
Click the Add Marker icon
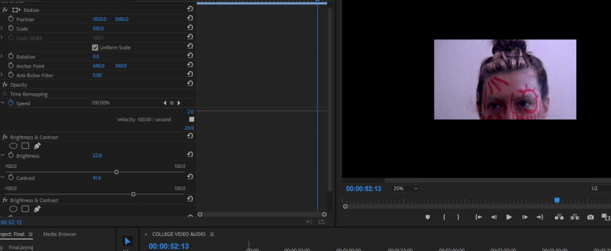coord(427,218)
